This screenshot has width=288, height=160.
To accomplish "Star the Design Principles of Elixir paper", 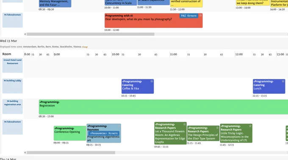I will 217,128.
